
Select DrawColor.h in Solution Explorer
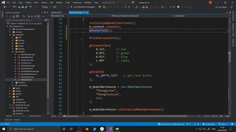pos(26,63)
